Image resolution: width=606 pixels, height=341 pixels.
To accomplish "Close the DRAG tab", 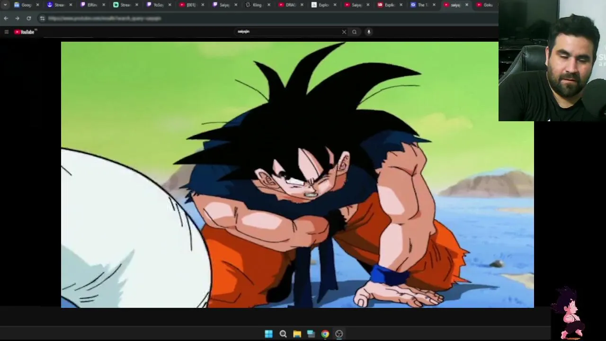I will pos(302,5).
